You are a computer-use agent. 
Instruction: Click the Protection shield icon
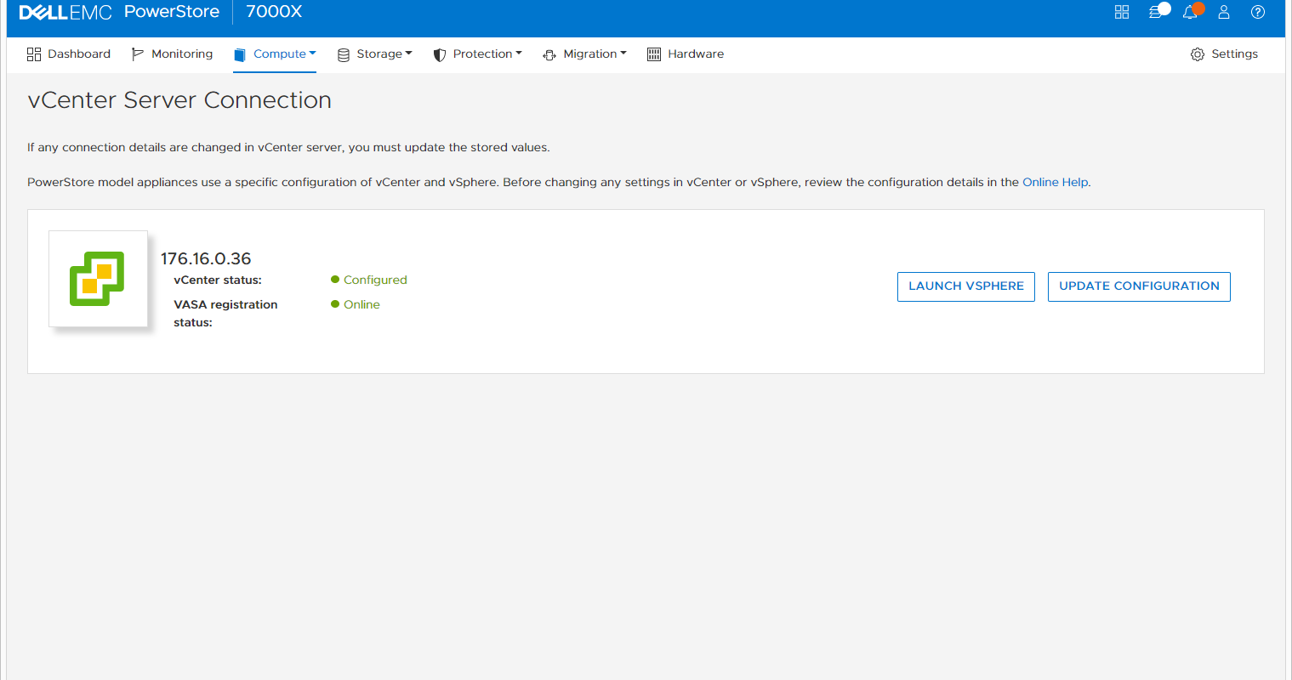click(x=440, y=54)
